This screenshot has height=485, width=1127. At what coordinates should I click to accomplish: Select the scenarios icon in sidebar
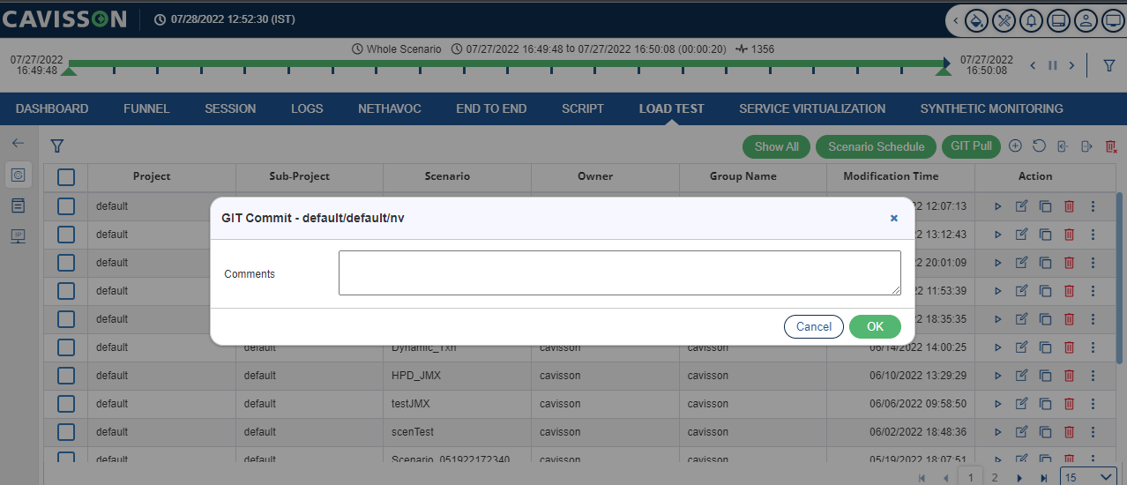coord(19,175)
